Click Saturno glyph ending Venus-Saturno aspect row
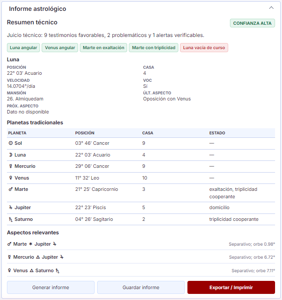 click(x=57, y=271)
